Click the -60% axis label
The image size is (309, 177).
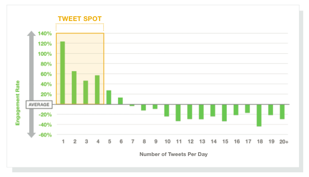click(x=45, y=135)
